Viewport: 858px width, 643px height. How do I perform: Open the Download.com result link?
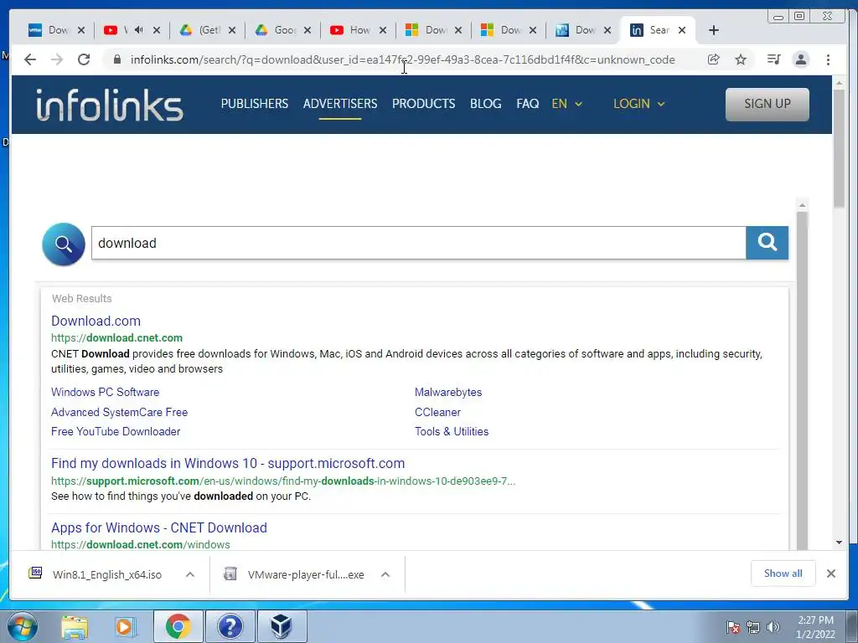tap(96, 321)
